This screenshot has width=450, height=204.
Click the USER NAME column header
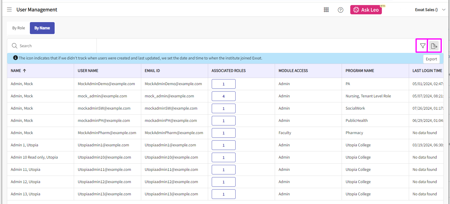tap(88, 71)
